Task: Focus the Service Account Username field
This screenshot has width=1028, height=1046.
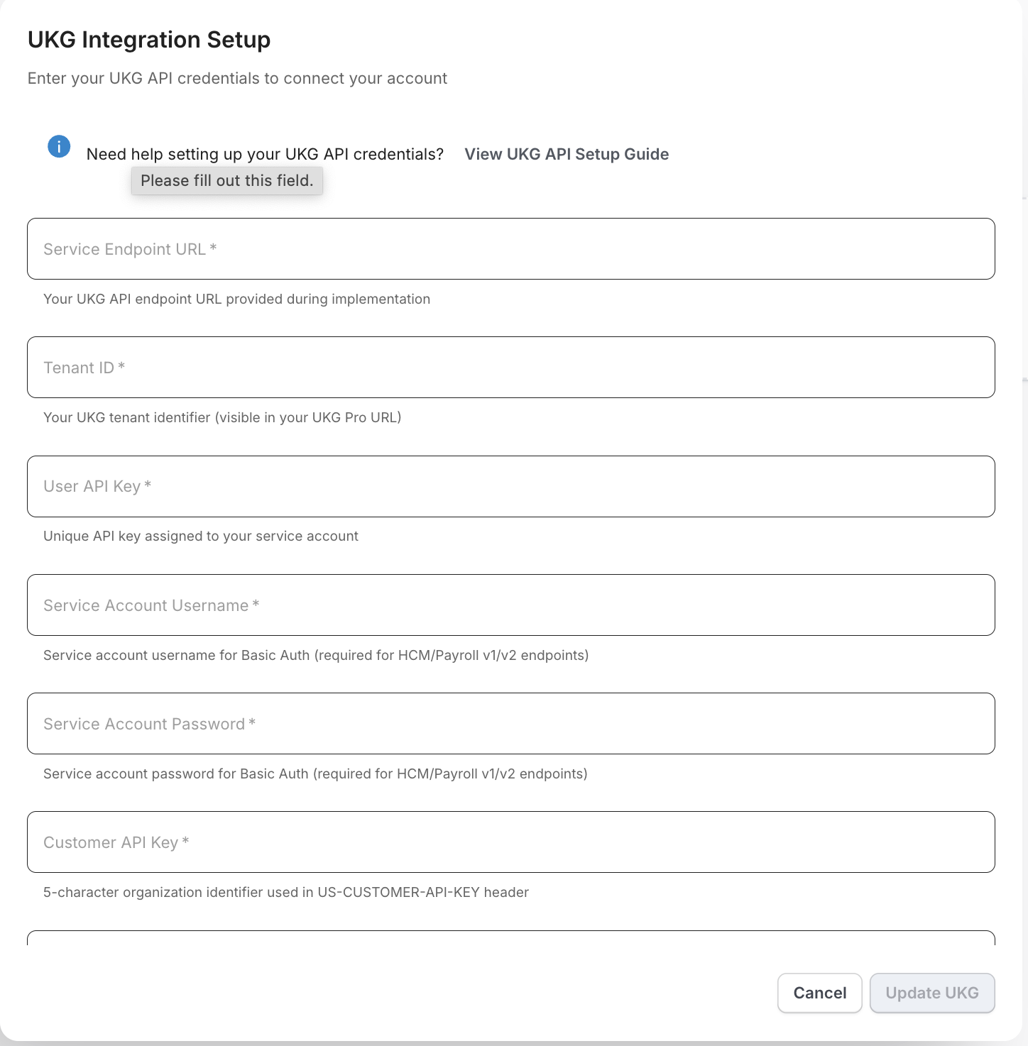Action: click(511, 605)
